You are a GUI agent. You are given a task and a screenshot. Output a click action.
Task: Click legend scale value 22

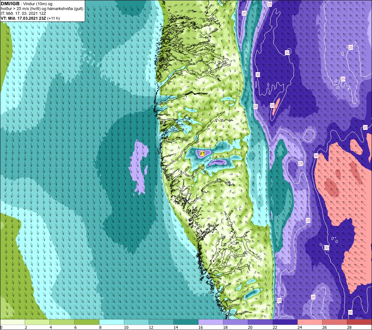[x=275, y=327]
